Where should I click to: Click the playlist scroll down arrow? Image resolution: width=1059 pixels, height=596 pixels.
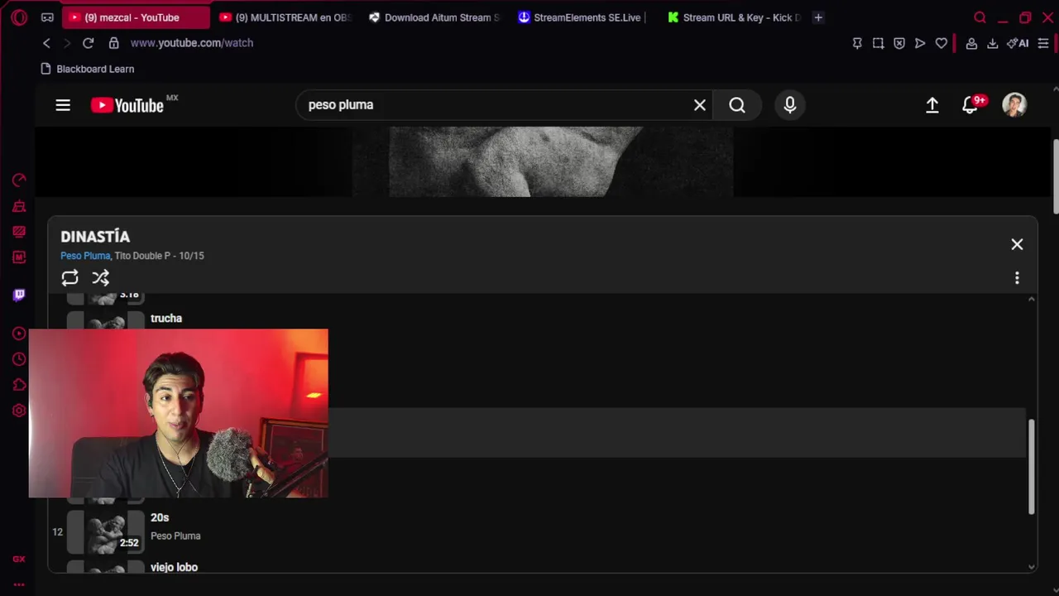[x=1031, y=567]
